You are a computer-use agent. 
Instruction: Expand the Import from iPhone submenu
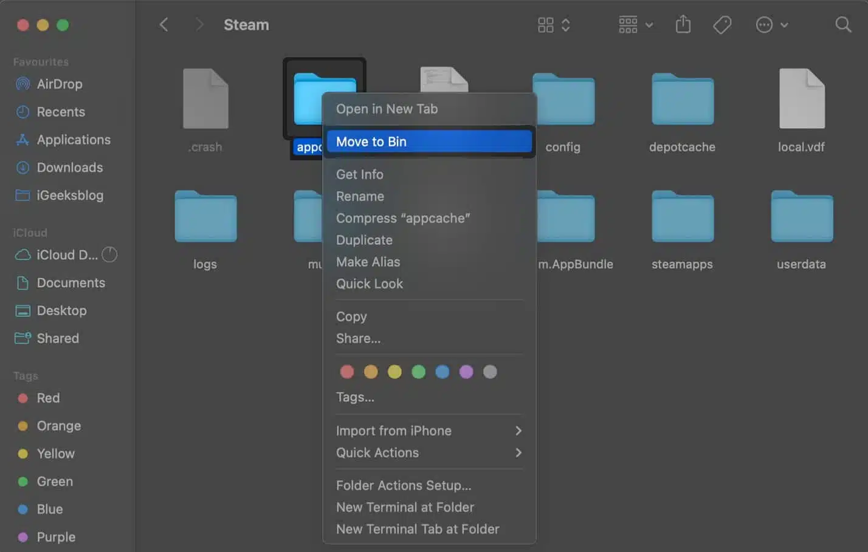pyautogui.click(x=394, y=431)
